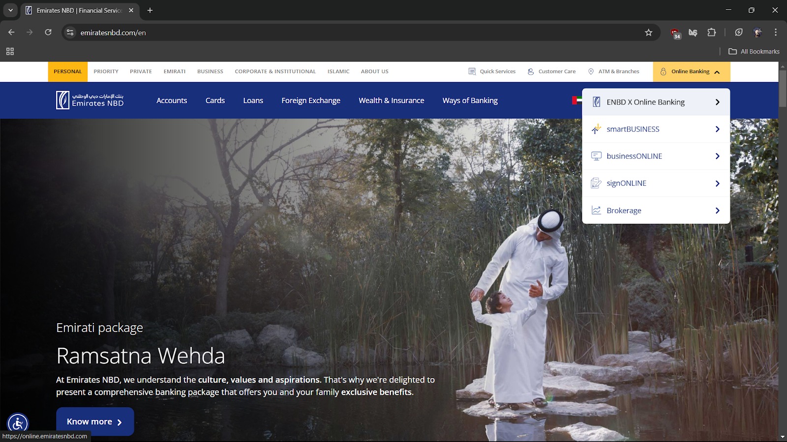
Task: View site information icon in address bar
Action: (70, 32)
